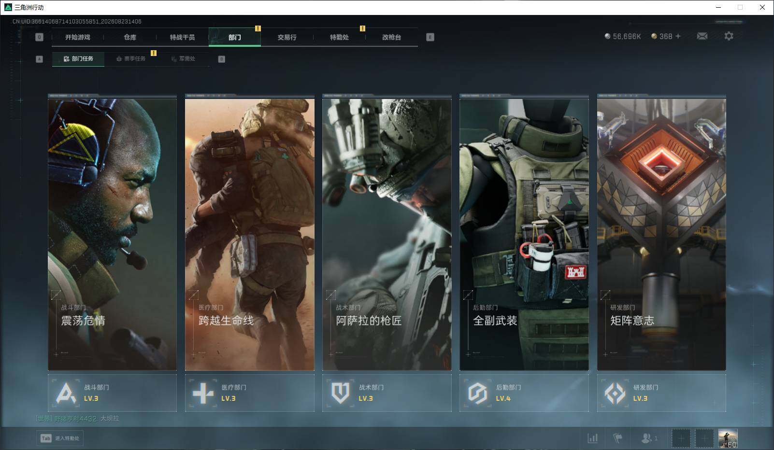The width and height of the screenshot is (774, 450).
Task: Click the plus icon next to 368
Action: pos(678,36)
